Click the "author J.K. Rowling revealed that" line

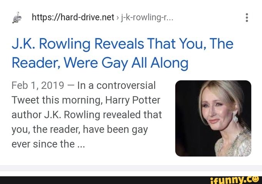(x=87, y=115)
